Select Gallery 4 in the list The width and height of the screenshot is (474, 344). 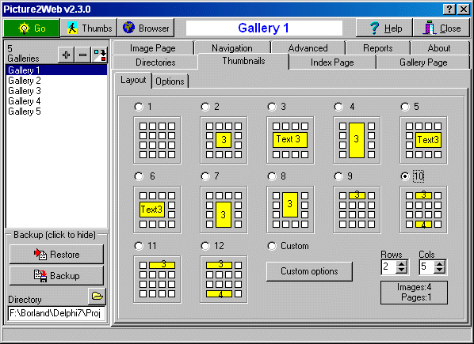[x=56, y=101]
